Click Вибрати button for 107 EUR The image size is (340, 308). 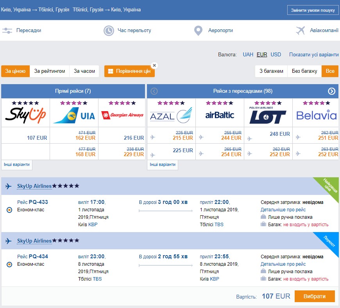(315, 297)
